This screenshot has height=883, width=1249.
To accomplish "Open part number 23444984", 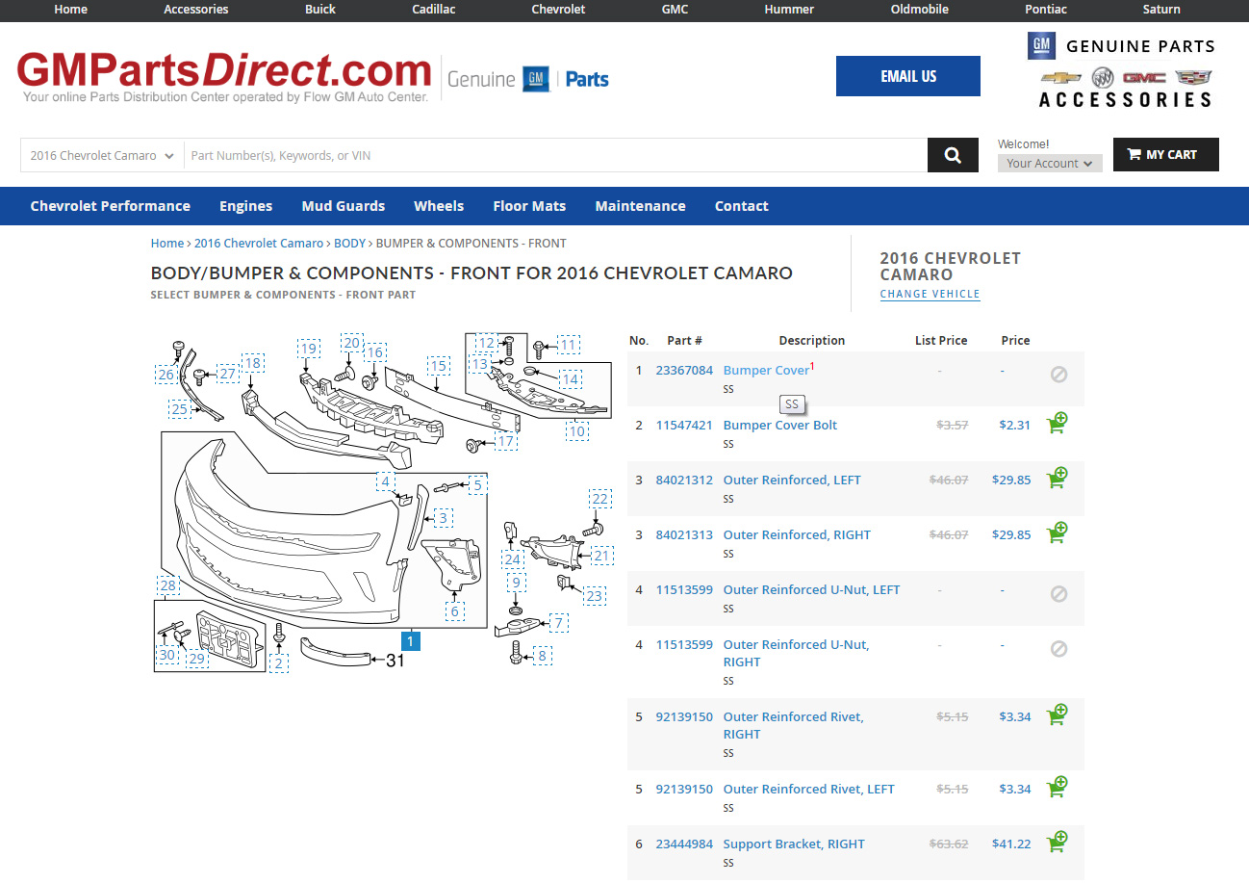I will pyautogui.click(x=684, y=844).
